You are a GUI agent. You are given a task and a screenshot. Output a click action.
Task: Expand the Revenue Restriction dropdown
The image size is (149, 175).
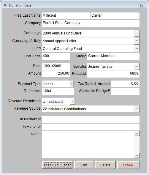(x=72, y=101)
